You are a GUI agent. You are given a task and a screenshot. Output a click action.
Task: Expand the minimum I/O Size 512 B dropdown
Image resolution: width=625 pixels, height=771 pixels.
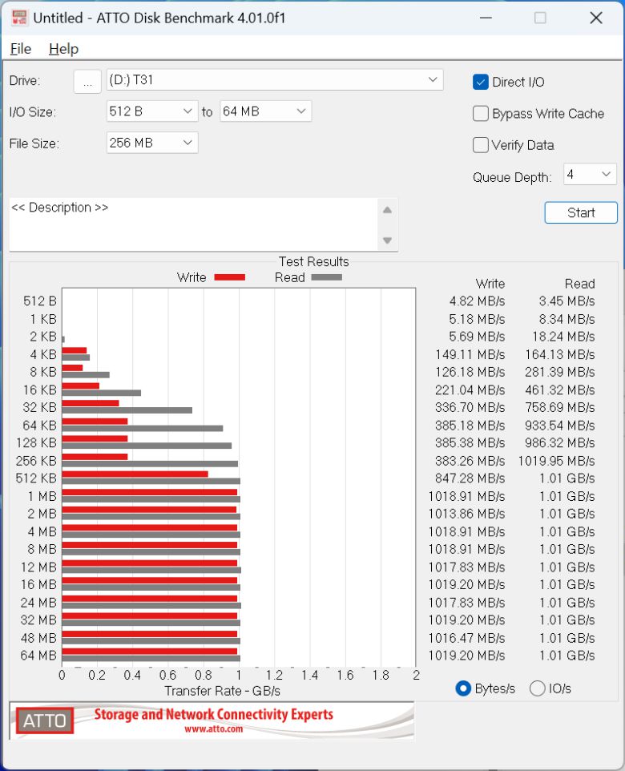(188, 111)
